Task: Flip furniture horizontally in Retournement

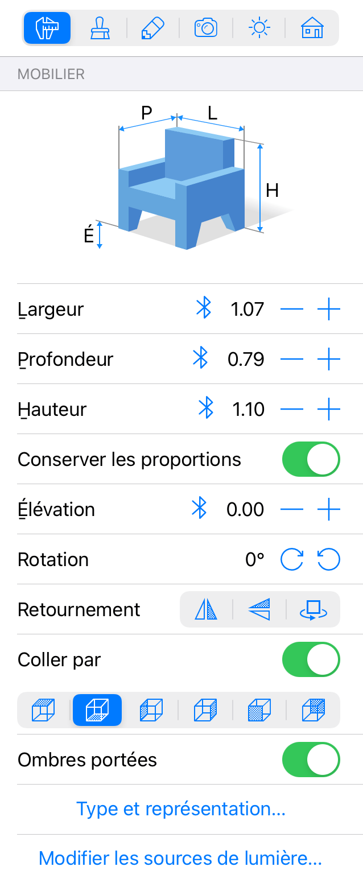Action: 206,609
